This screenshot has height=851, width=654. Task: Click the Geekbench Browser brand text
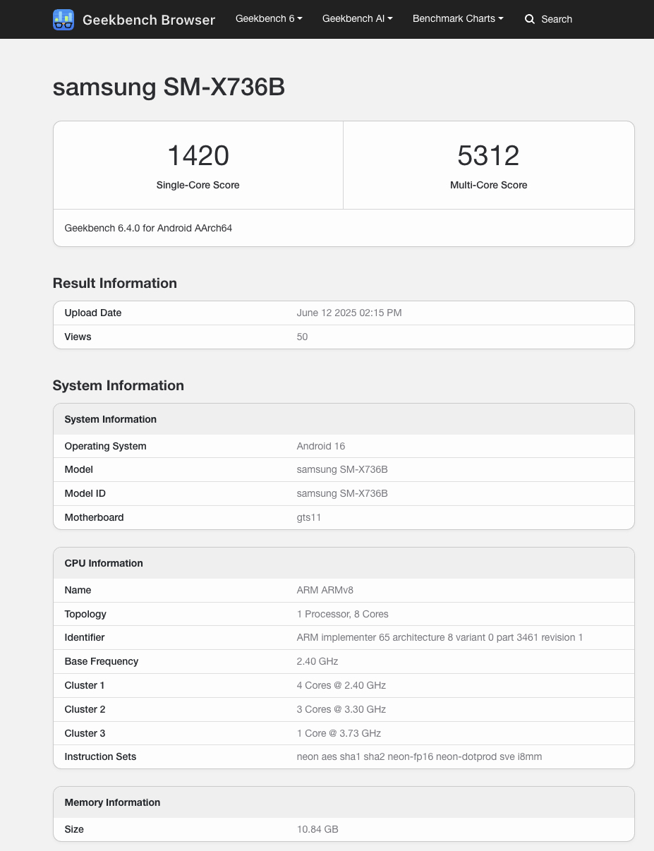[149, 20]
